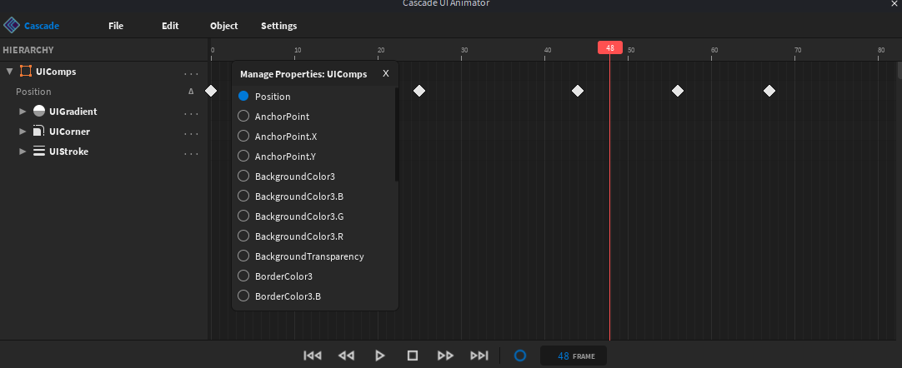Click the UIGradient half-circle icon
Image resolution: width=902 pixels, height=368 pixels.
tap(39, 112)
